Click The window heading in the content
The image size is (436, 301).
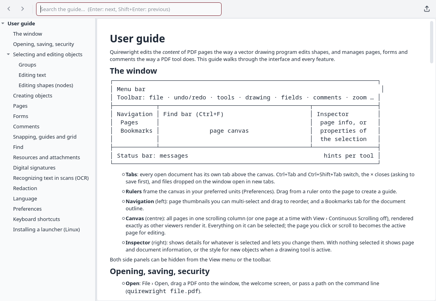coord(134,71)
